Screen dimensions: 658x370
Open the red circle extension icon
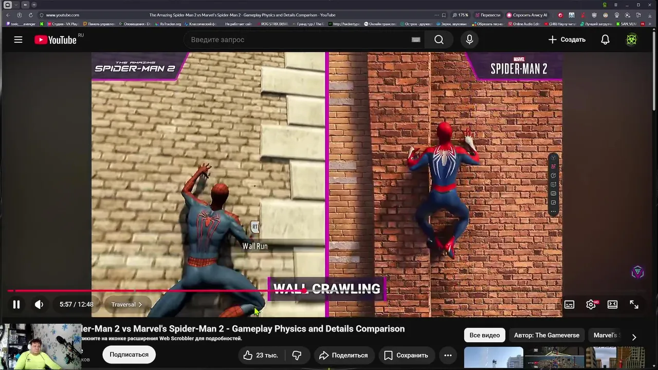[x=560, y=15]
